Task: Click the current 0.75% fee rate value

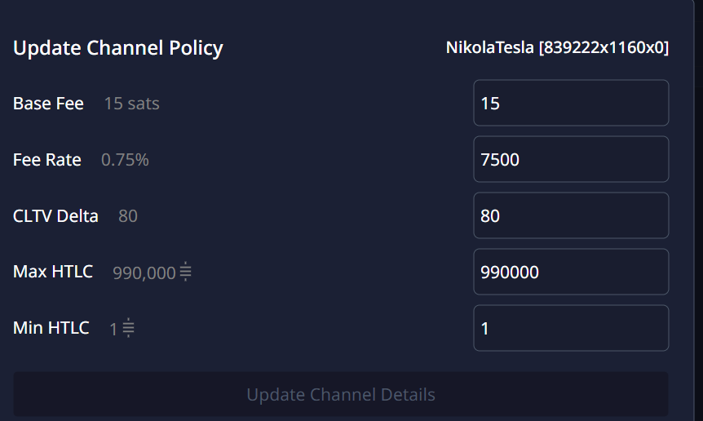Action: click(125, 160)
